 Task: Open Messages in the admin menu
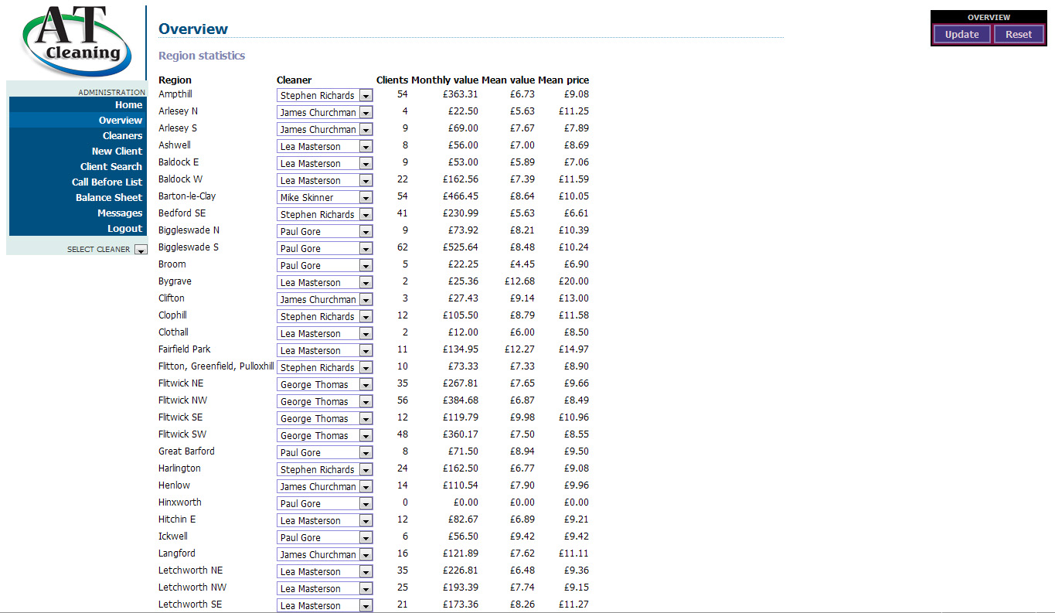(x=120, y=213)
